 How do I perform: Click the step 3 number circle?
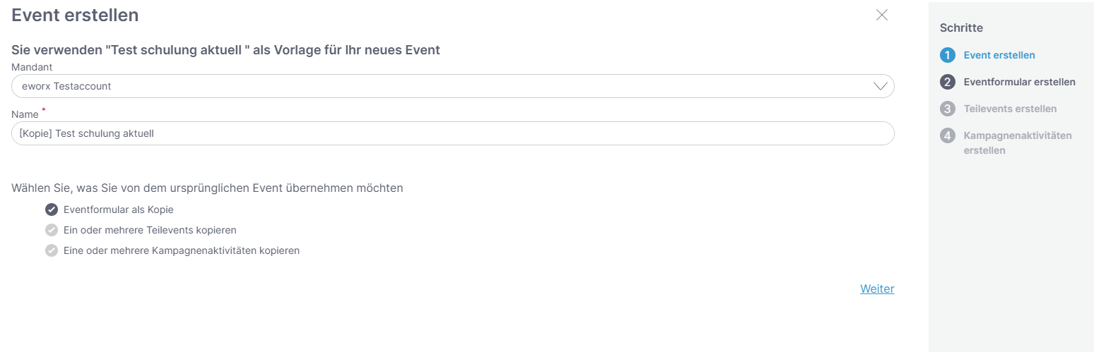coord(948,109)
